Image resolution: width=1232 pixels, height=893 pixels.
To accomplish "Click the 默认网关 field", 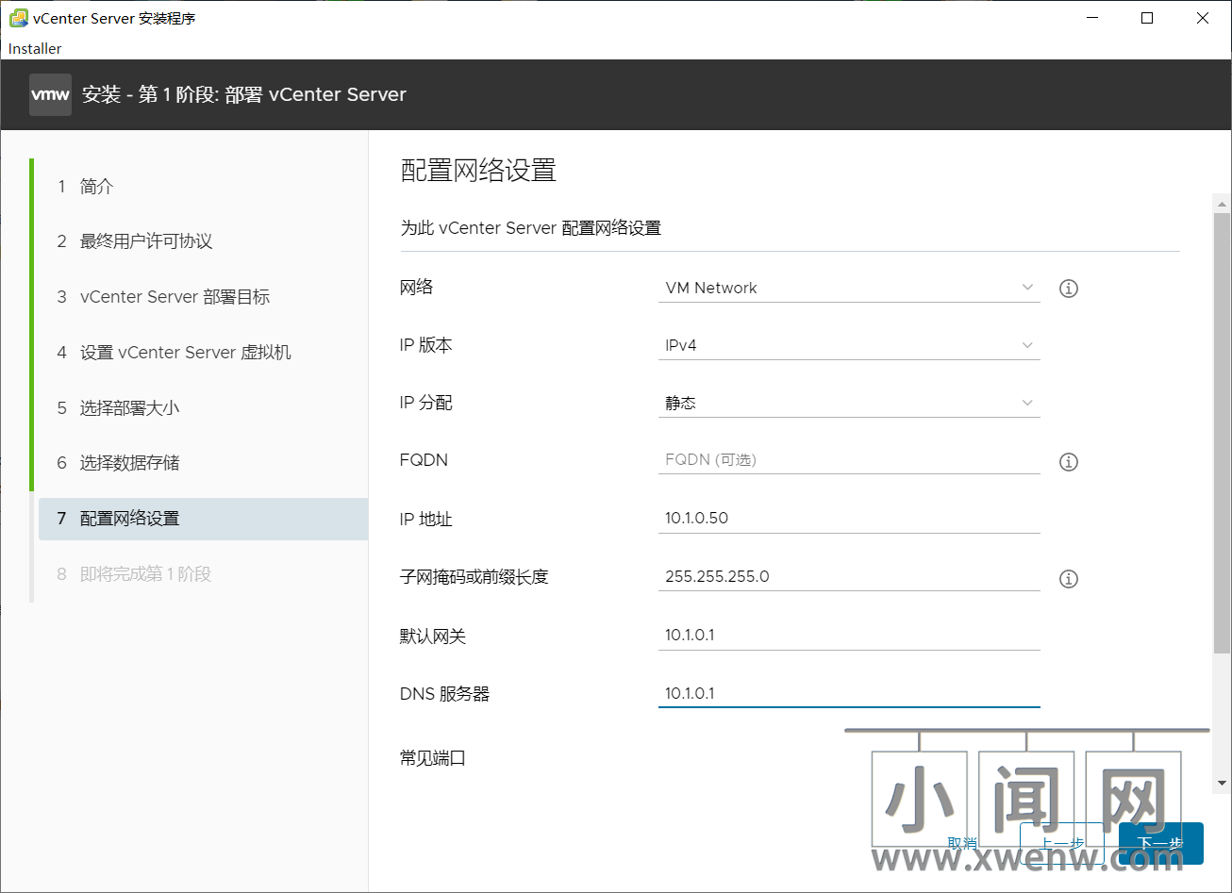I will coord(849,636).
